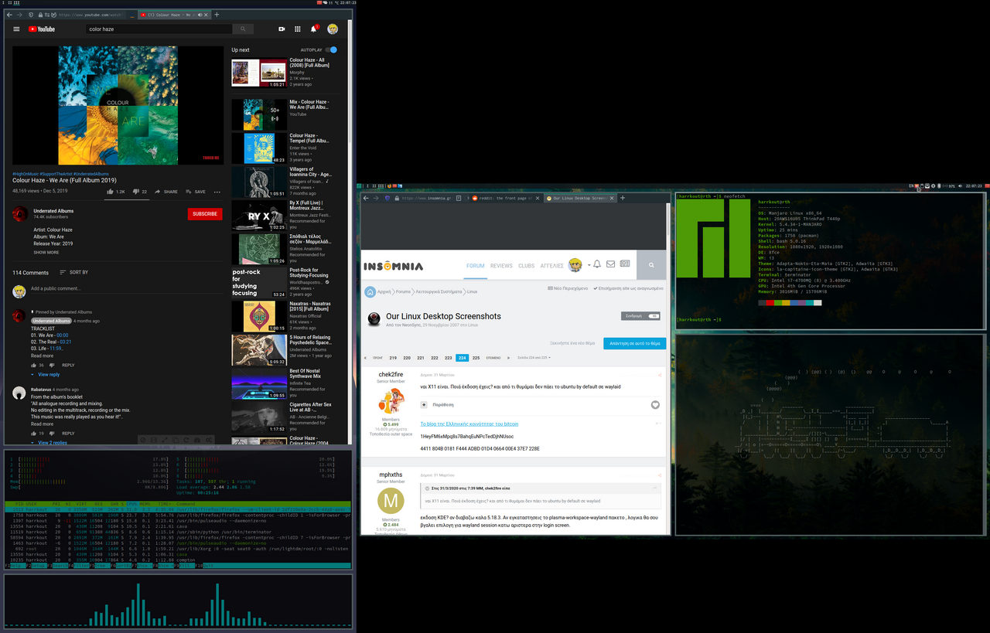Select the Our Linux Desktop Screenshots tab
990x633 pixels.
[580, 198]
